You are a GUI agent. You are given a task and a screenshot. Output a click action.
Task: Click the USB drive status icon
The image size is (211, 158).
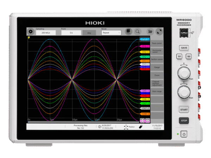point(141,127)
